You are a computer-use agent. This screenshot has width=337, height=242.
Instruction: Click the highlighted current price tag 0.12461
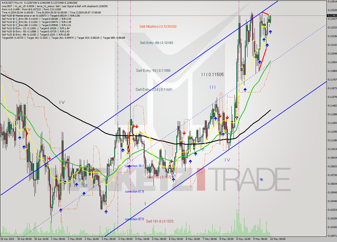[x=331, y=16]
